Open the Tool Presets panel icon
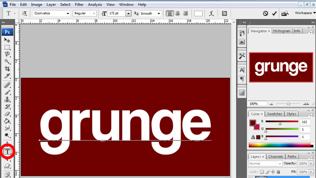 pos(242,56)
